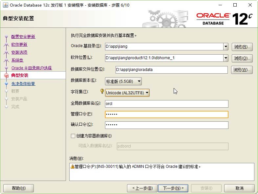Enable 创建为容器数据库 checkbox
The width and height of the screenshot is (258, 194).
(x=73, y=136)
